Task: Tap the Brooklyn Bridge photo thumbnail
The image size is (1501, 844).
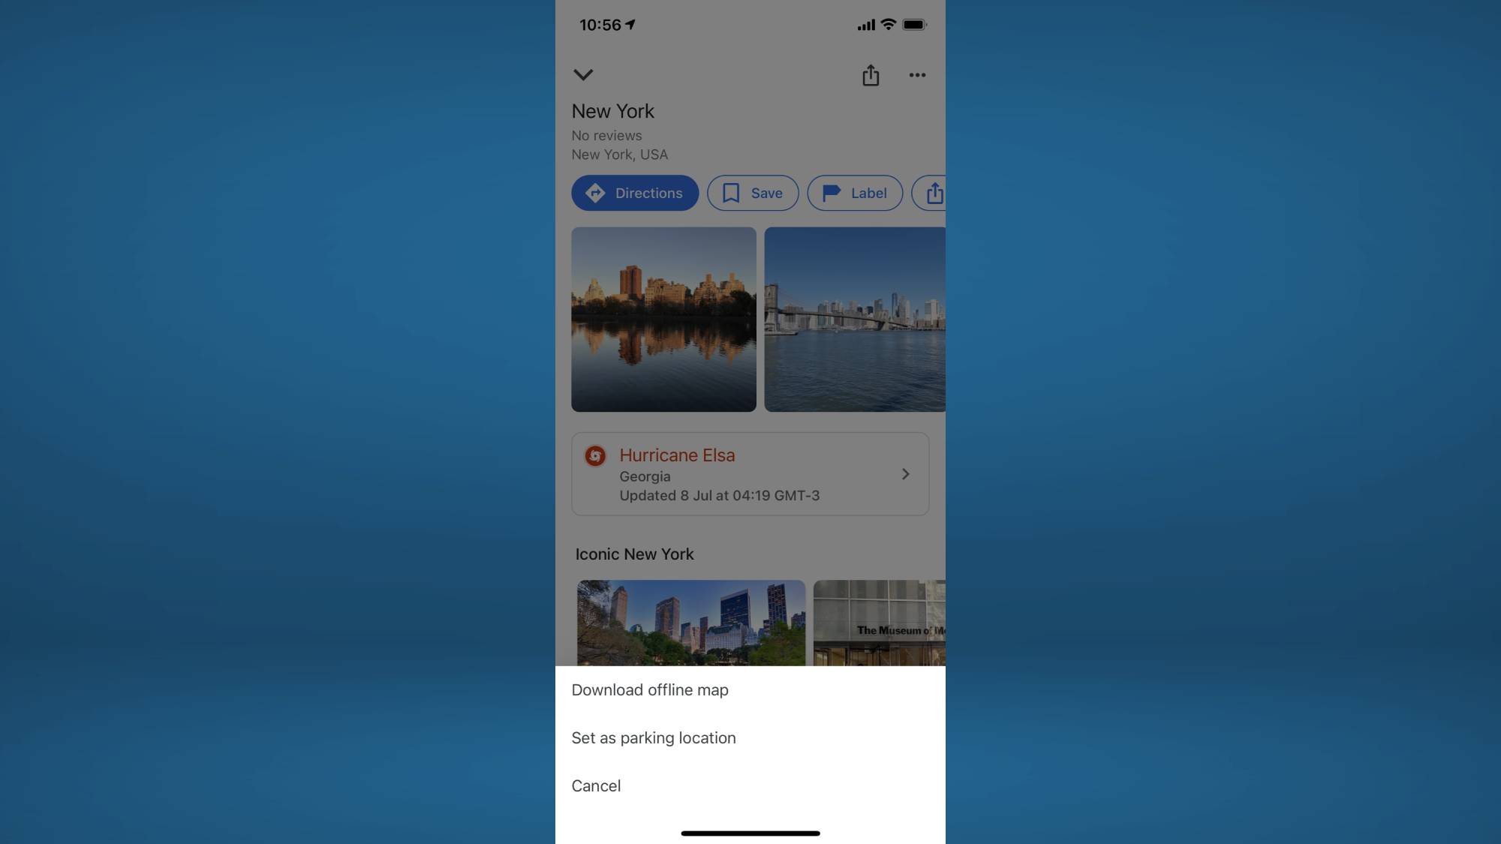Action: (856, 318)
